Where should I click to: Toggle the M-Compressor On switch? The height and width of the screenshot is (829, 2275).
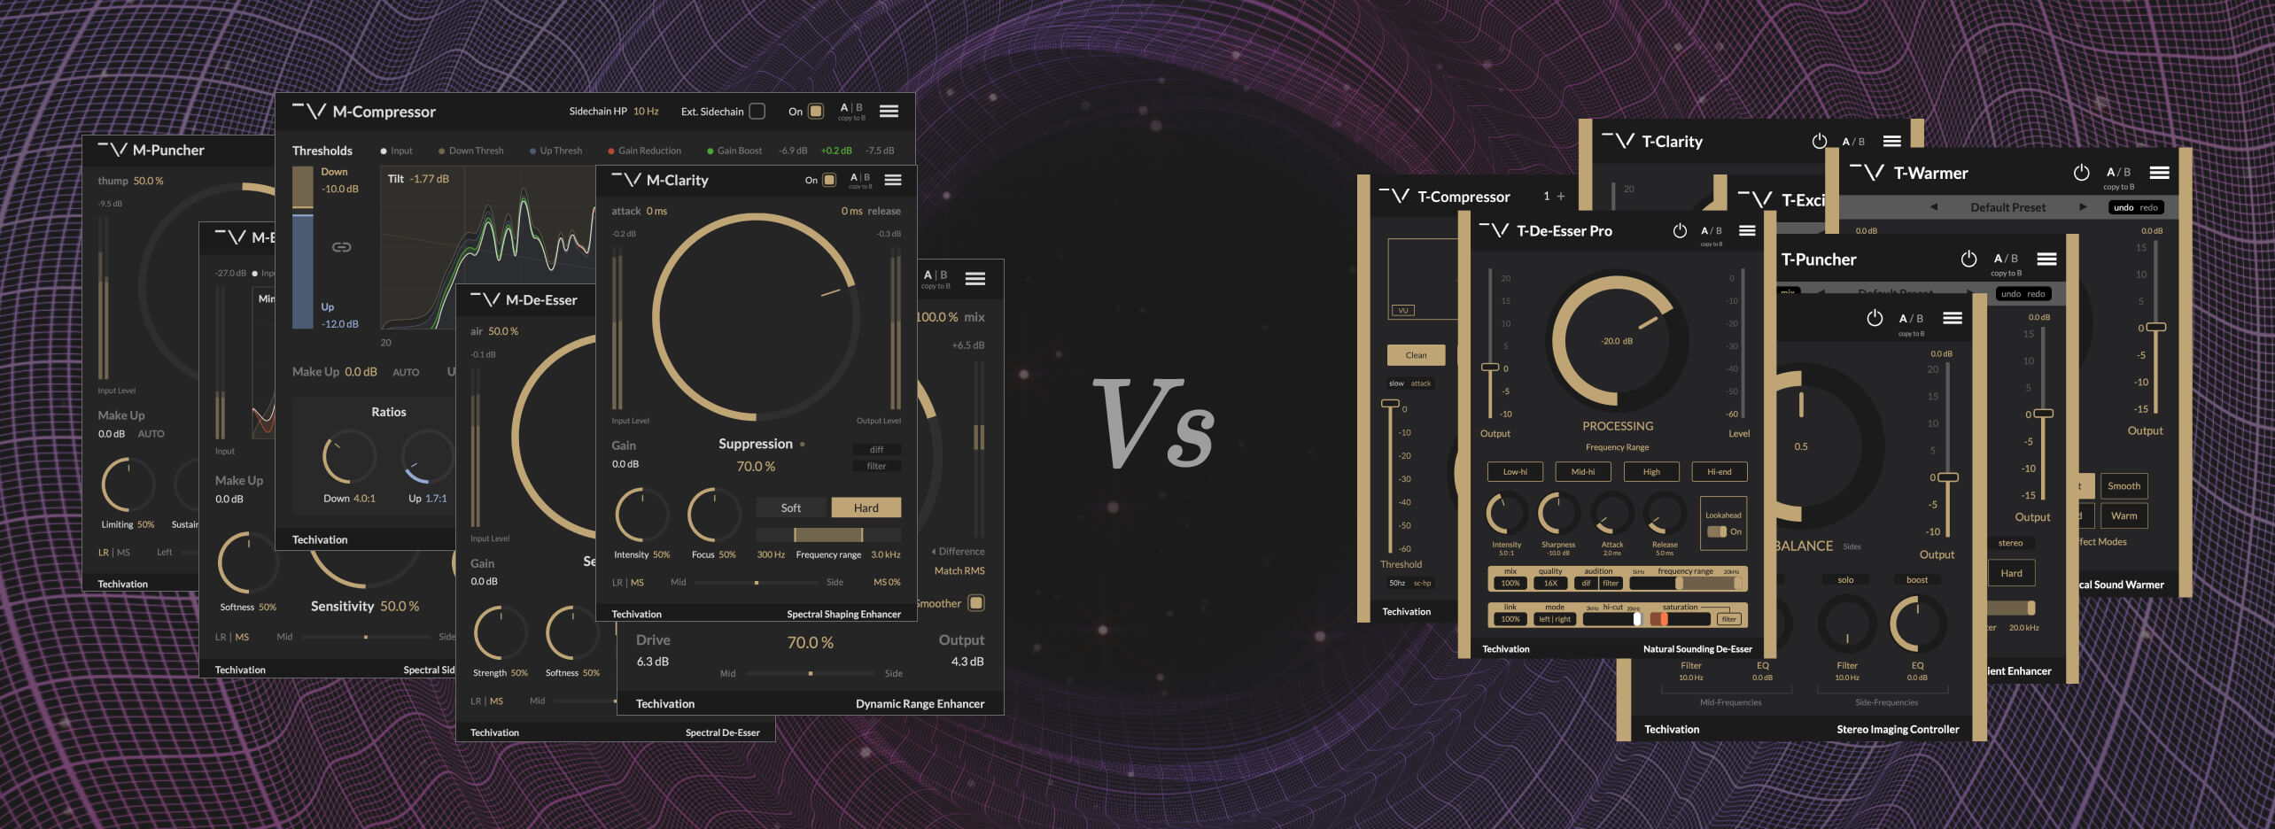(816, 112)
